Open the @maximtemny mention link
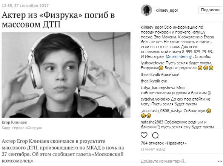The height and width of the screenshot is (166, 223). click(x=178, y=56)
